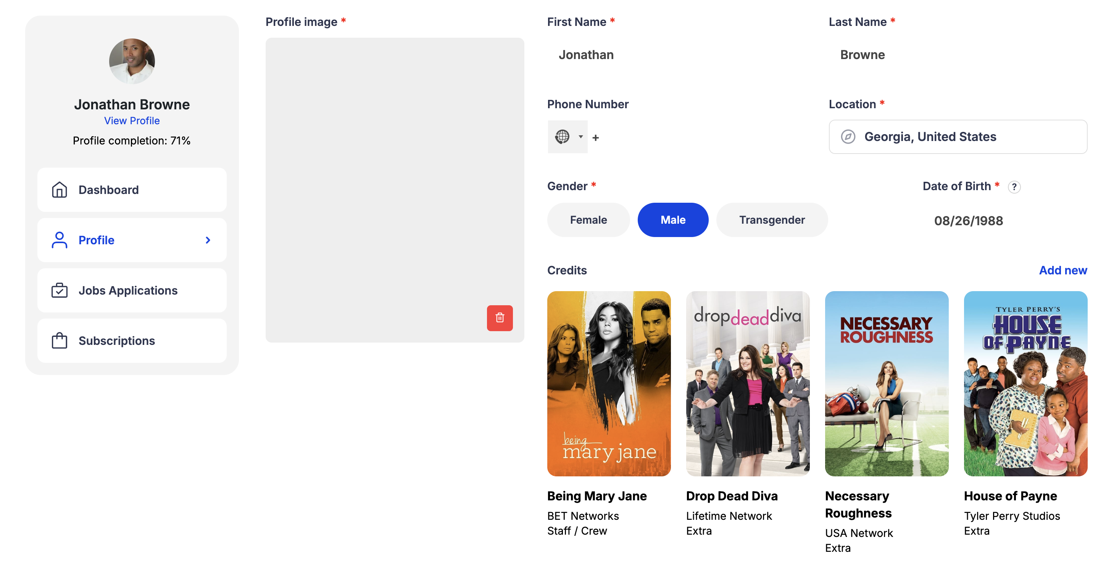
Task: Open the Georgia, United States location selector
Action: pyautogui.click(x=958, y=137)
